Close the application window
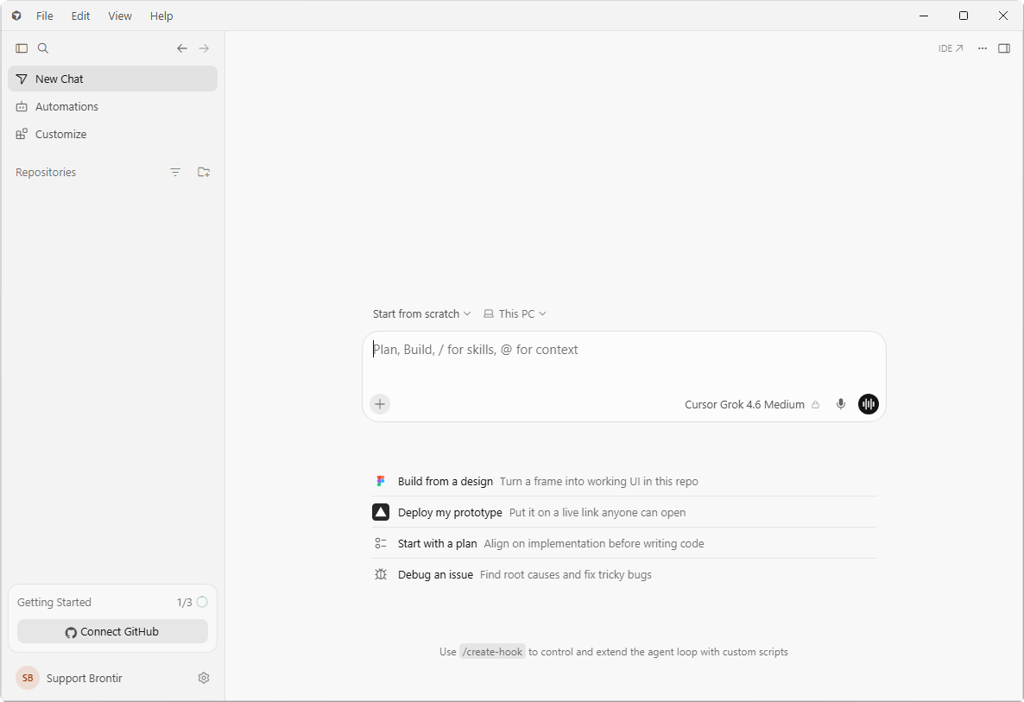This screenshot has height=702, width=1024. click(x=1003, y=16)
